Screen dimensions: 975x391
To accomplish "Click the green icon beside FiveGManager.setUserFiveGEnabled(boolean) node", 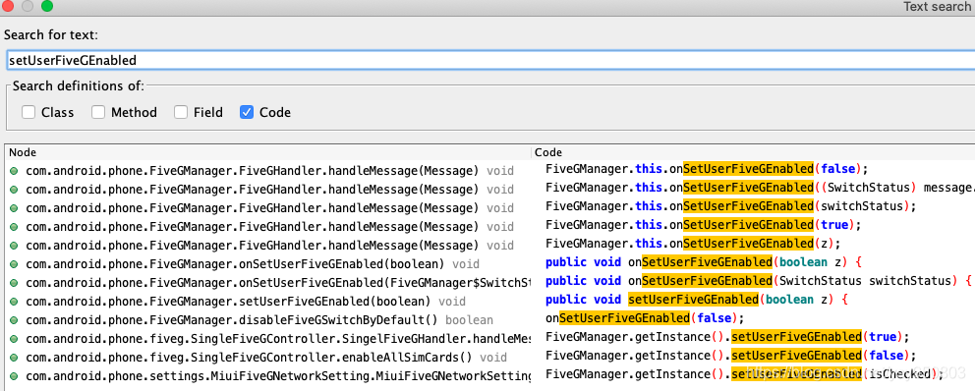I will point(14,302).
